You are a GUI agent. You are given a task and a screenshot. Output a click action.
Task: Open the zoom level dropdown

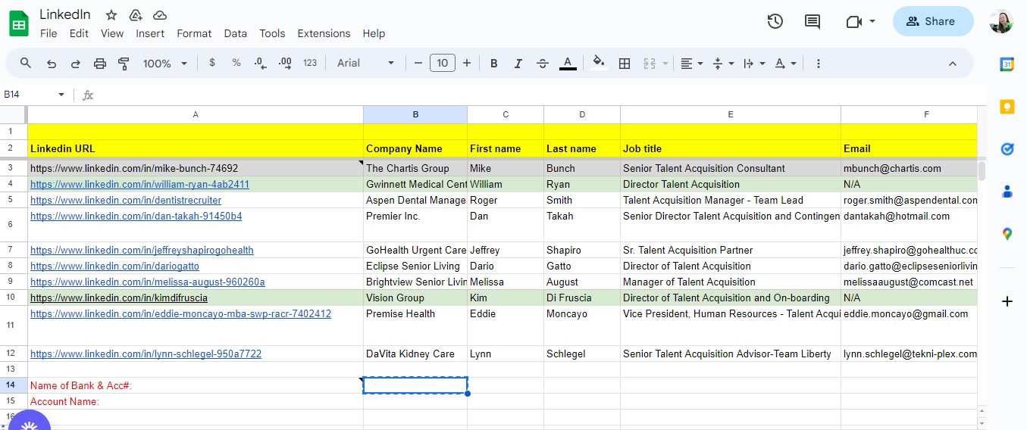coord(164,64)
